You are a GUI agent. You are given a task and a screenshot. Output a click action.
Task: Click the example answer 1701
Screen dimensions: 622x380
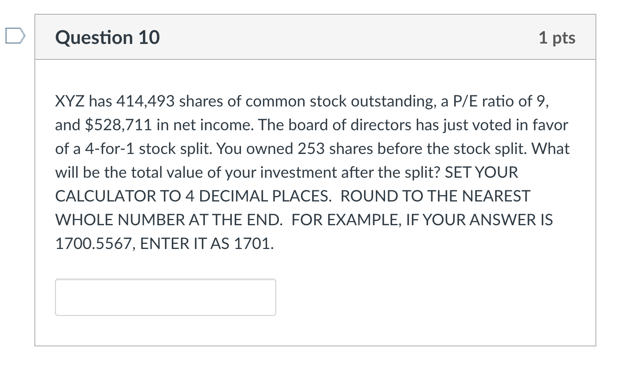(254, 244)
